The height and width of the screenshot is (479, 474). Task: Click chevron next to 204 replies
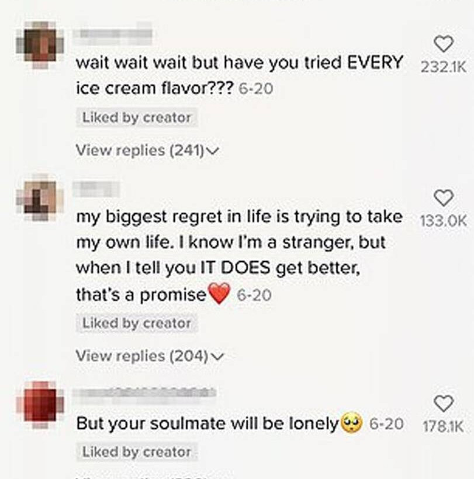(217, 356)
